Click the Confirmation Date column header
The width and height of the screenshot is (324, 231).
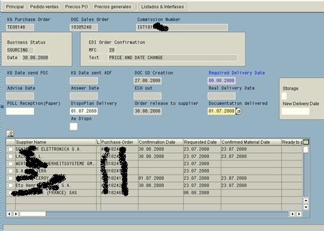(x=161, y=142)
